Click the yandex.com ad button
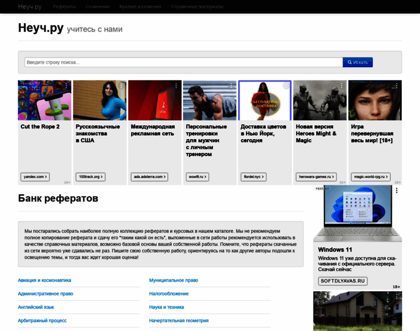This screenshot has width=420, height=331. point(35,177)
